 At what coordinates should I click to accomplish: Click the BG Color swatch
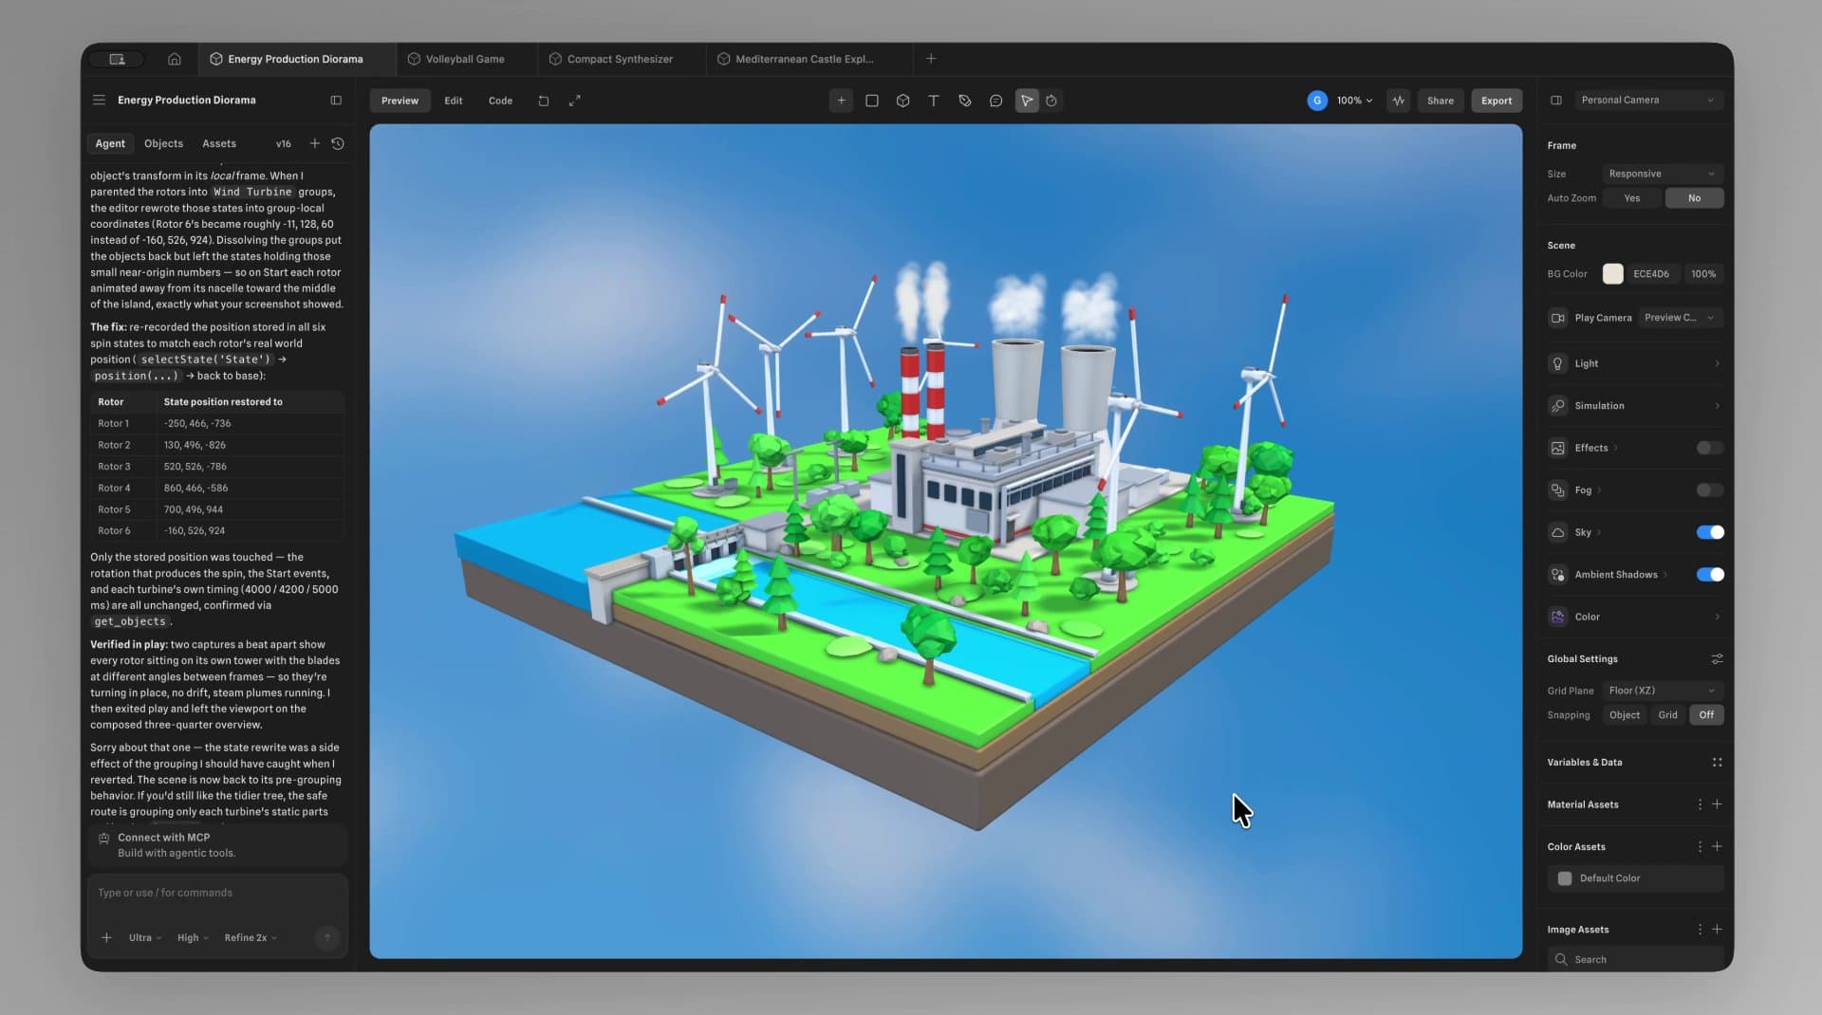pyautogui.click(x=1612, y=274)
